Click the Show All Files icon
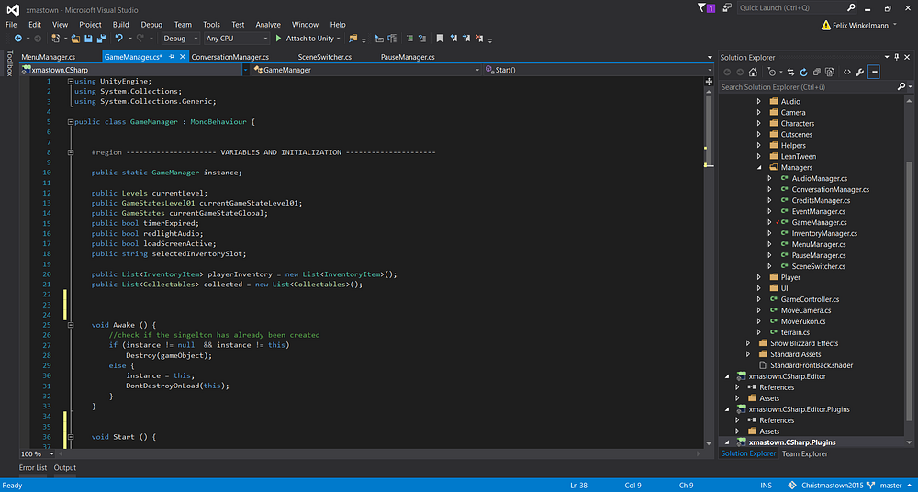 point(830,72)
